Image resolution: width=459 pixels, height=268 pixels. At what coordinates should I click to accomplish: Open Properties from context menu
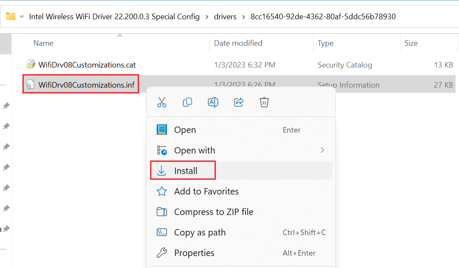(x=194, y=253)
